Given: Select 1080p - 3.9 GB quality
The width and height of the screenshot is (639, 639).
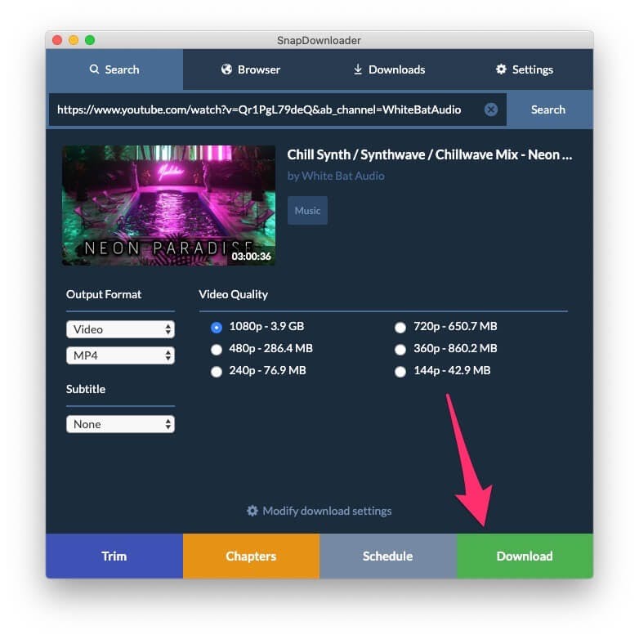Looking at the screenshot, I should pos(217,327).
